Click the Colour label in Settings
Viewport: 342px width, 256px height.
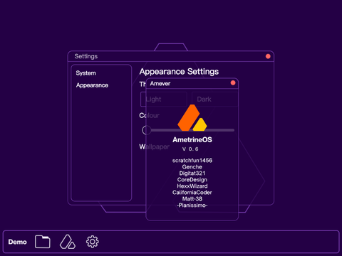point(149,115)
